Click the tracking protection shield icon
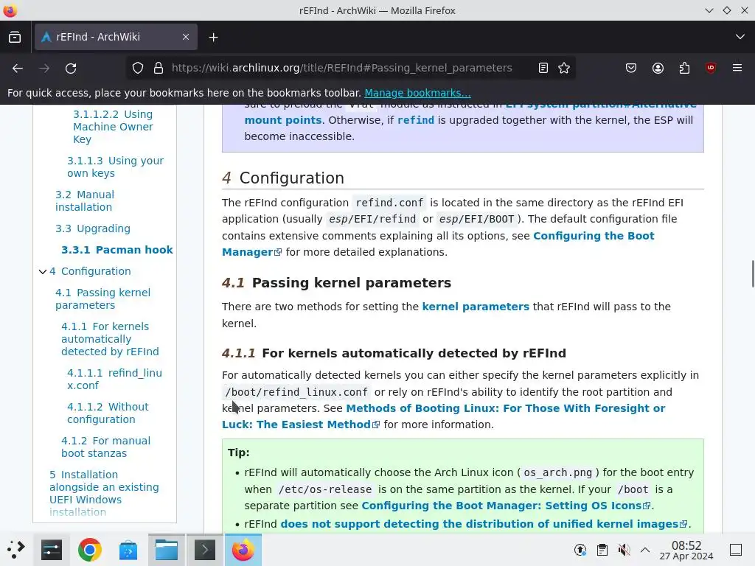The height and width of the screenshot is (566, 755). (138, 69)
